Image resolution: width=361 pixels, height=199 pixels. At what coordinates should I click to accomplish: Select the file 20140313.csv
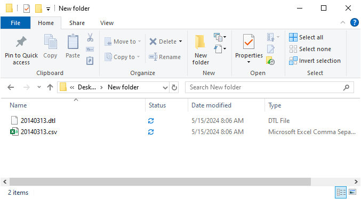point(39,132)
